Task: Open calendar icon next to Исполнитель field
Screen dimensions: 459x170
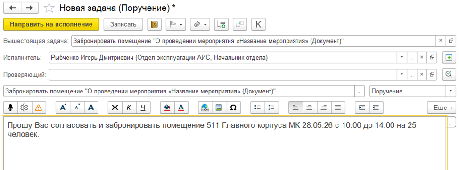Action: tap(449, 58)
